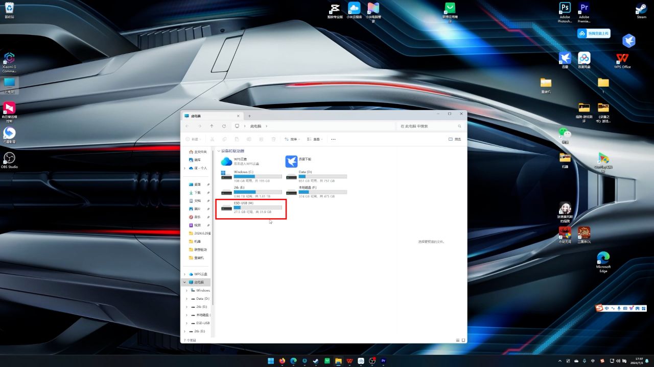Show hidden system tray icons
Viewport: 654px width, 367px height.
click(559, 361)
